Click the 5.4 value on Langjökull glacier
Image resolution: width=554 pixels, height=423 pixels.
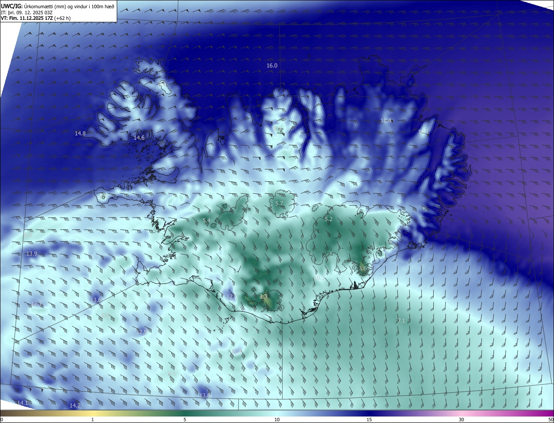[x=206, y=221]
